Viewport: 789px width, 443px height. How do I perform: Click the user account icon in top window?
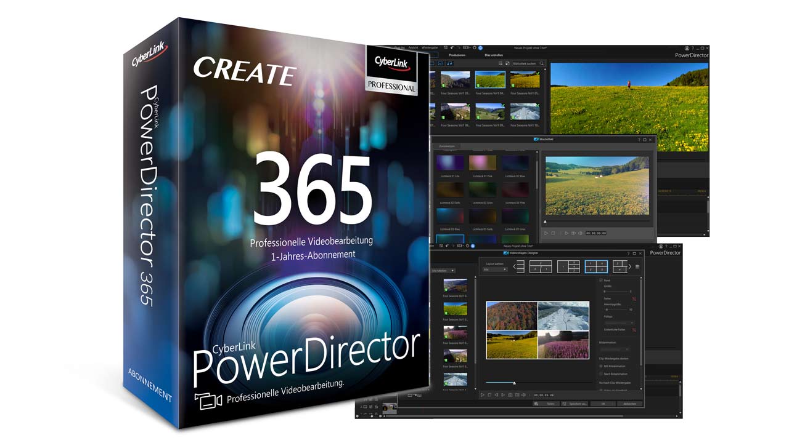(x=687, y=48)
